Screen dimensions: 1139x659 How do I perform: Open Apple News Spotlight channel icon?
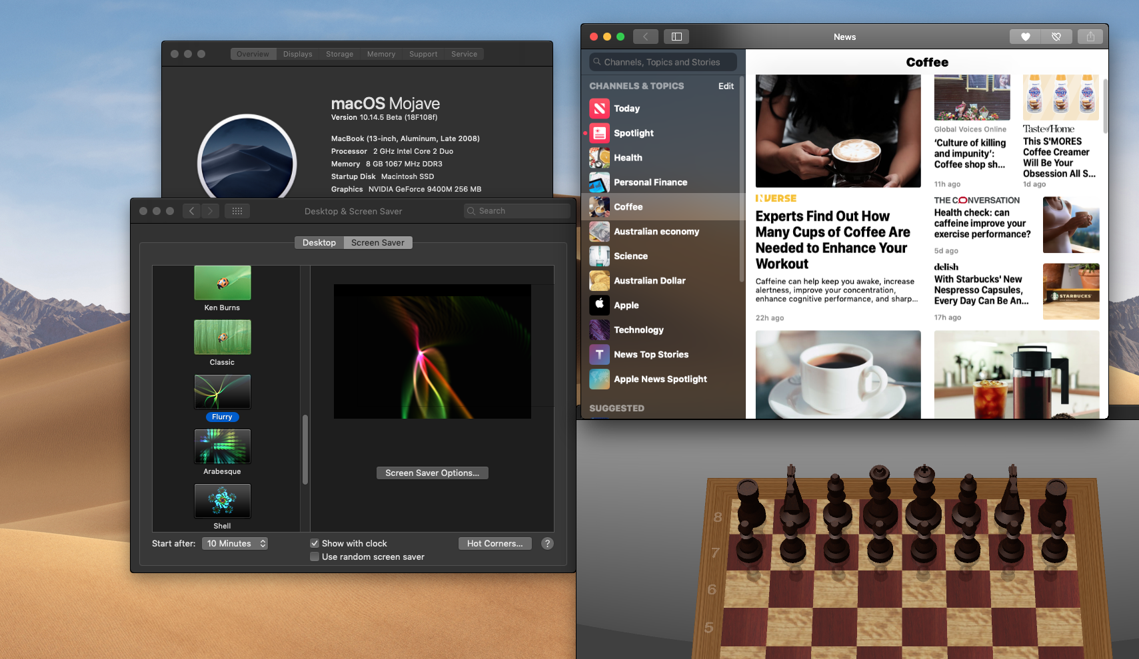point(599,379)
